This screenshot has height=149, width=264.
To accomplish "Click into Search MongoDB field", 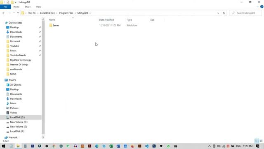I will [x=245, y=13].
